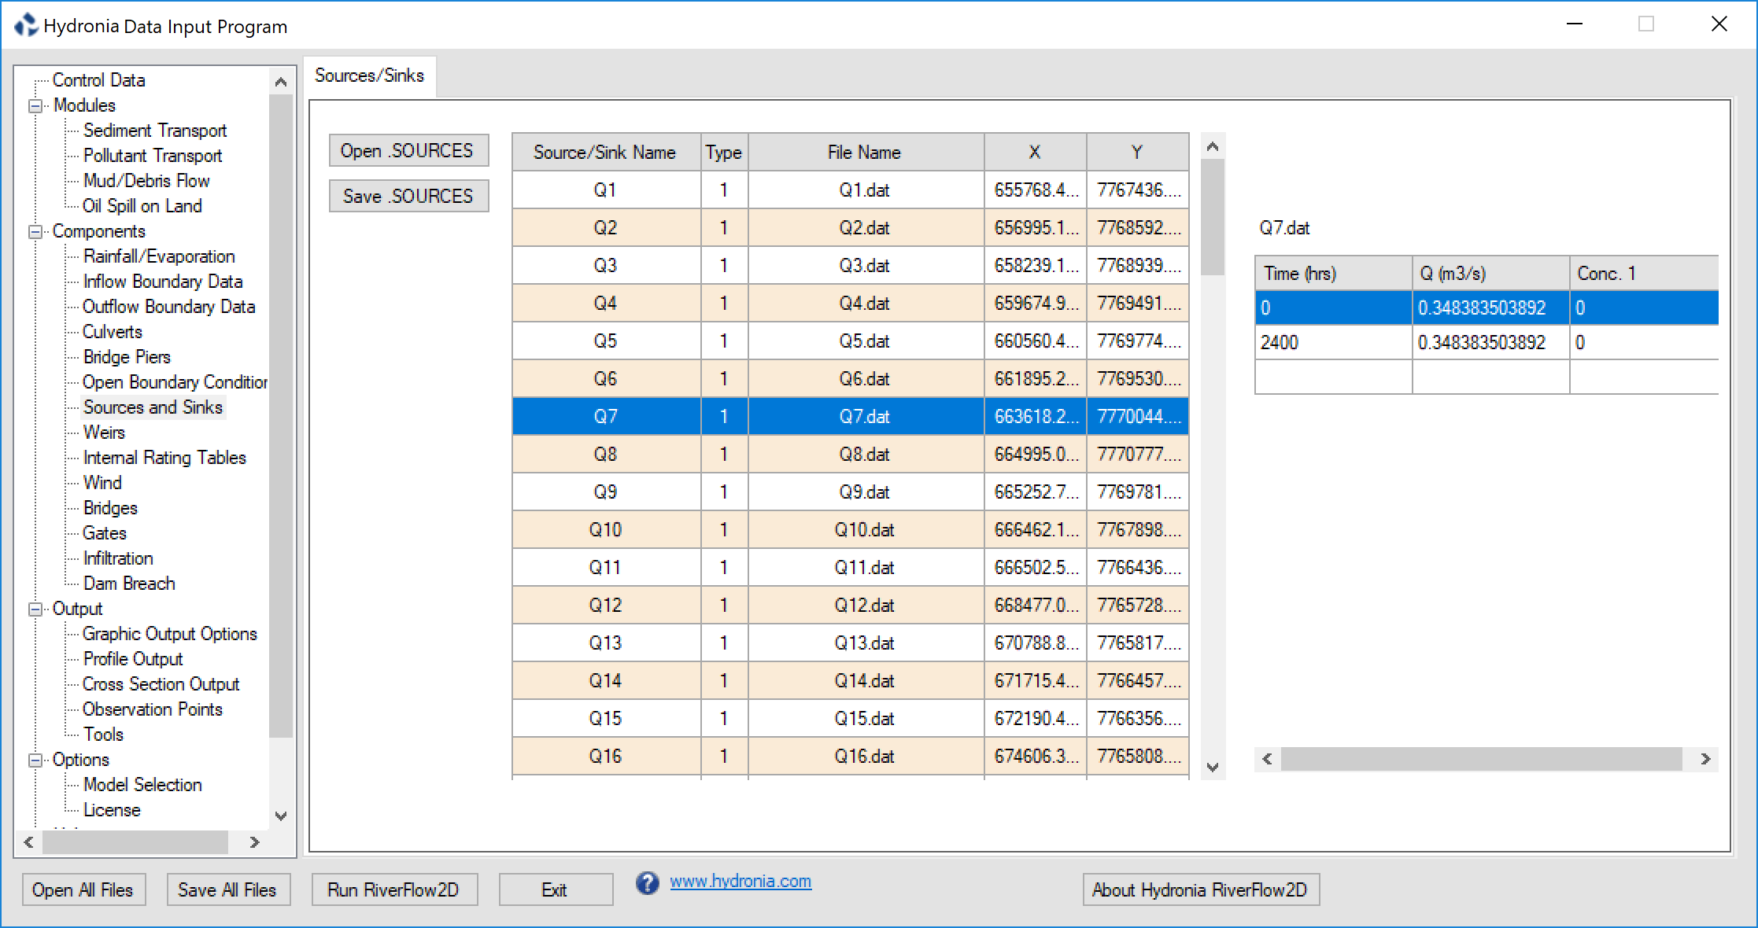
Task: Click Source/Sink Name column header
Action: coord(606,152)
